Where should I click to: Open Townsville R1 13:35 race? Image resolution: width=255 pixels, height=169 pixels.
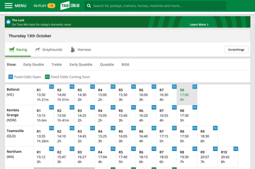[44, 136]
